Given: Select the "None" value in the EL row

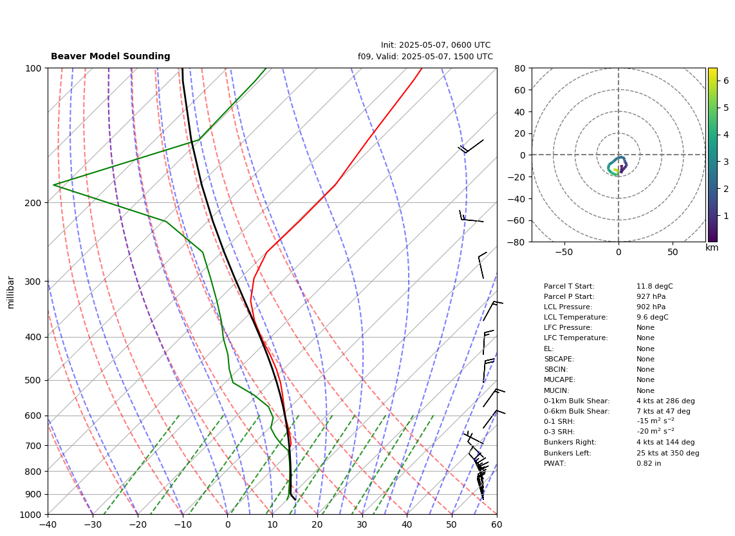Looking at the screenshot, I should (646, 349).
